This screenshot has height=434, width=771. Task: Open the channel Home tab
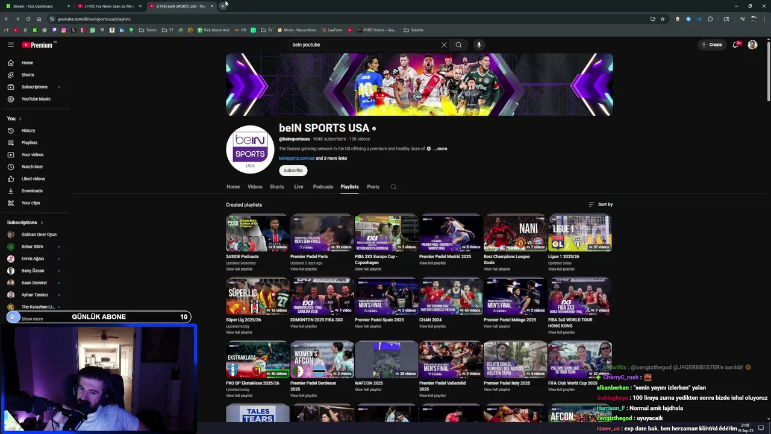[x=233, y=187]
